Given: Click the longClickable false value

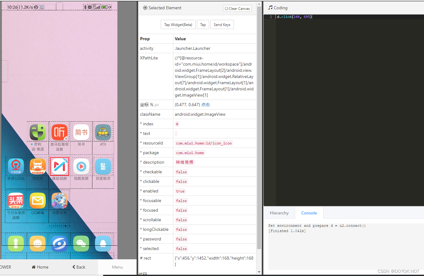Looking at the screenshot, I should click(181, 229).
